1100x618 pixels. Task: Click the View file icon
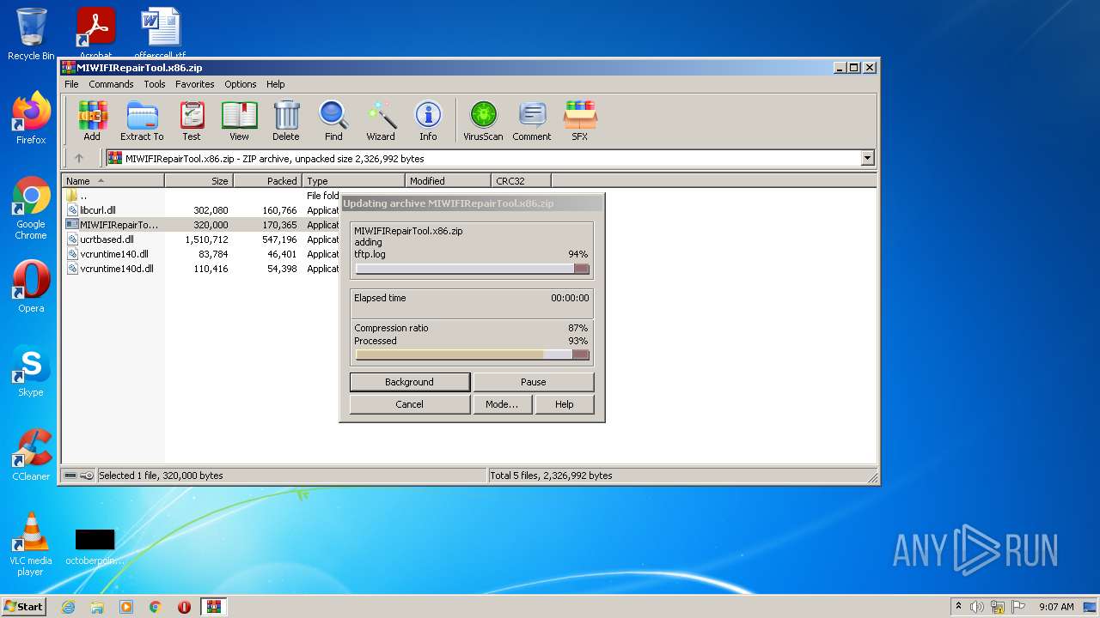239,120
